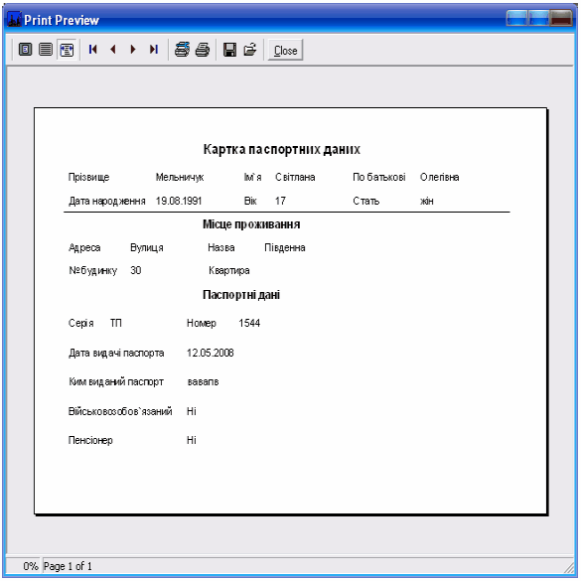Save the report using the floppy disk icon
Image resolution: width=581 pixels, height=581 pixels.
click(x=229, y=50)
